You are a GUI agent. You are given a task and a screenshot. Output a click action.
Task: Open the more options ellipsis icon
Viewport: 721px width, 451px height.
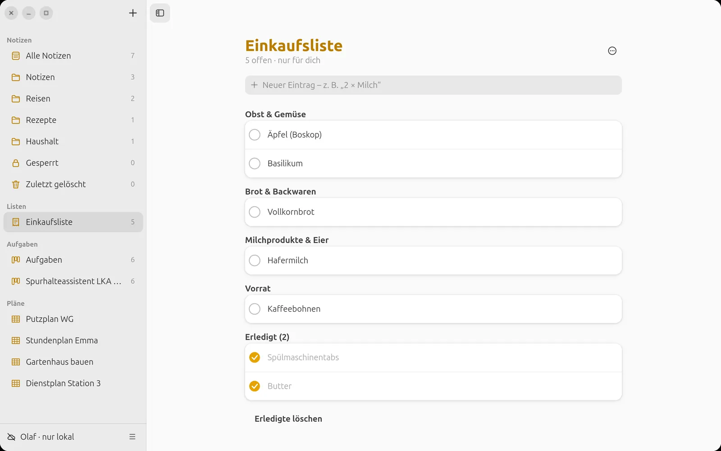tap(612, 51)
